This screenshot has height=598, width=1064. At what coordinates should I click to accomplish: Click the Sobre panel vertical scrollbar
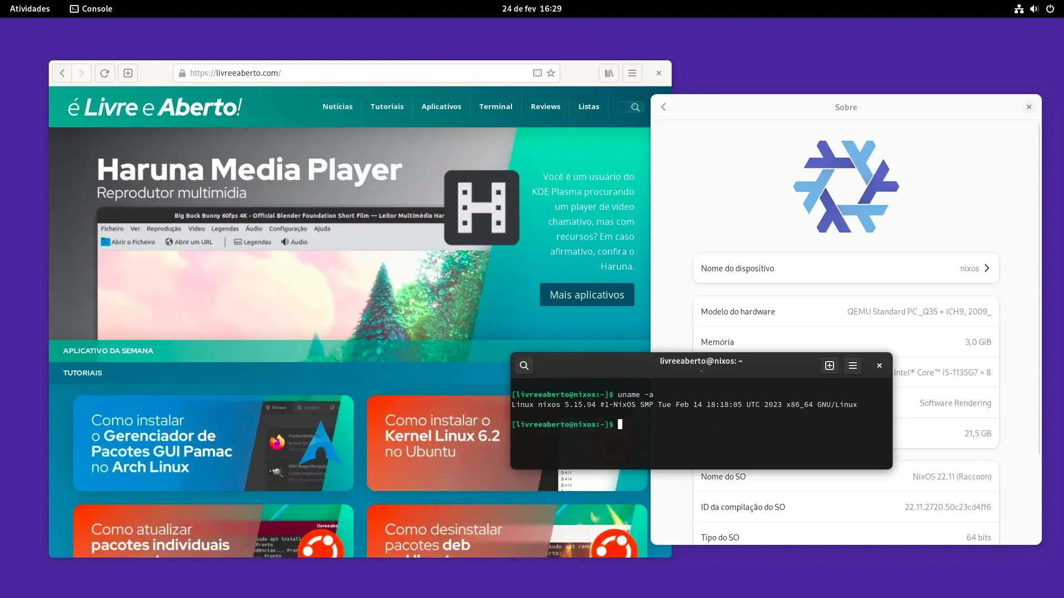click(x=1039, y=289)
